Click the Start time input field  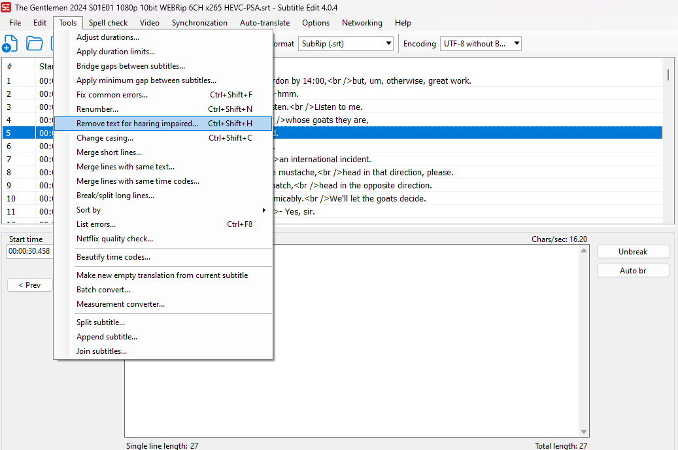(x=29, y=251)
